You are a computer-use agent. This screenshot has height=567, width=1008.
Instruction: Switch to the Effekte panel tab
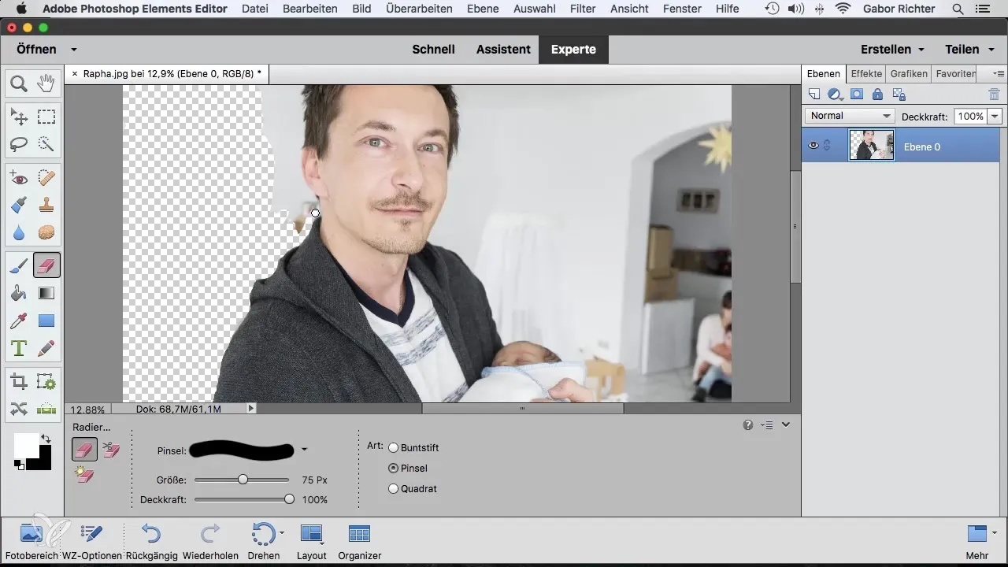coord(866,73)
